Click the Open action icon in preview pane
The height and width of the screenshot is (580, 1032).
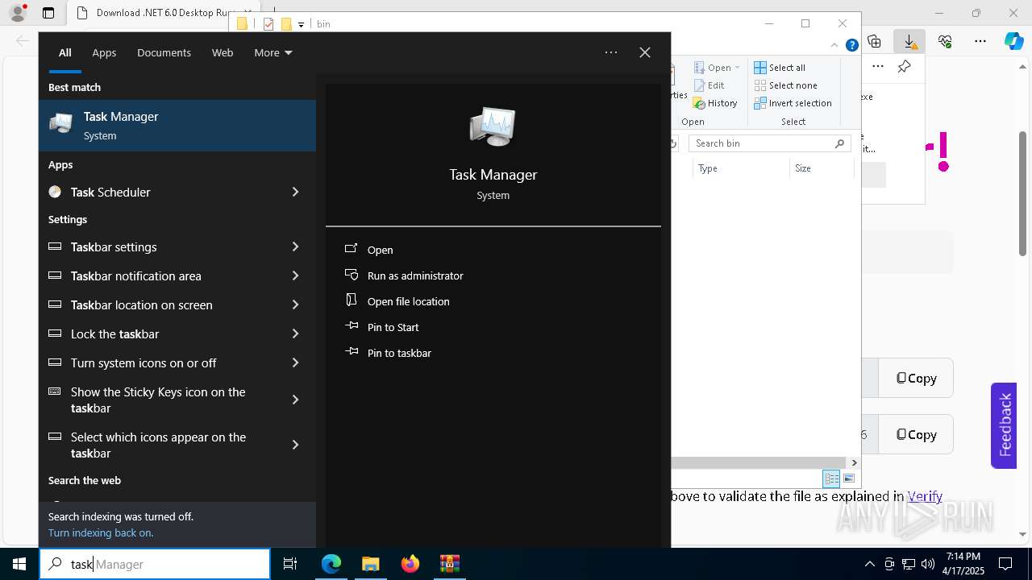coord(351,249)
